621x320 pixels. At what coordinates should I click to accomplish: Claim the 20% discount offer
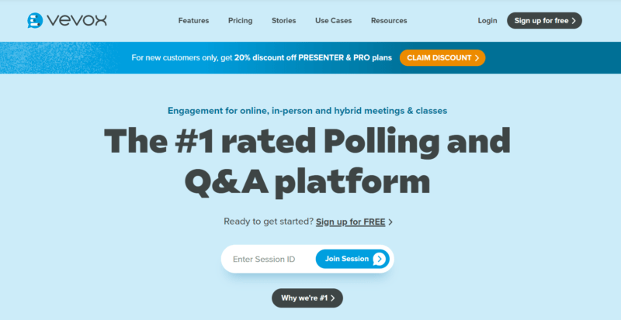point(442,58)
